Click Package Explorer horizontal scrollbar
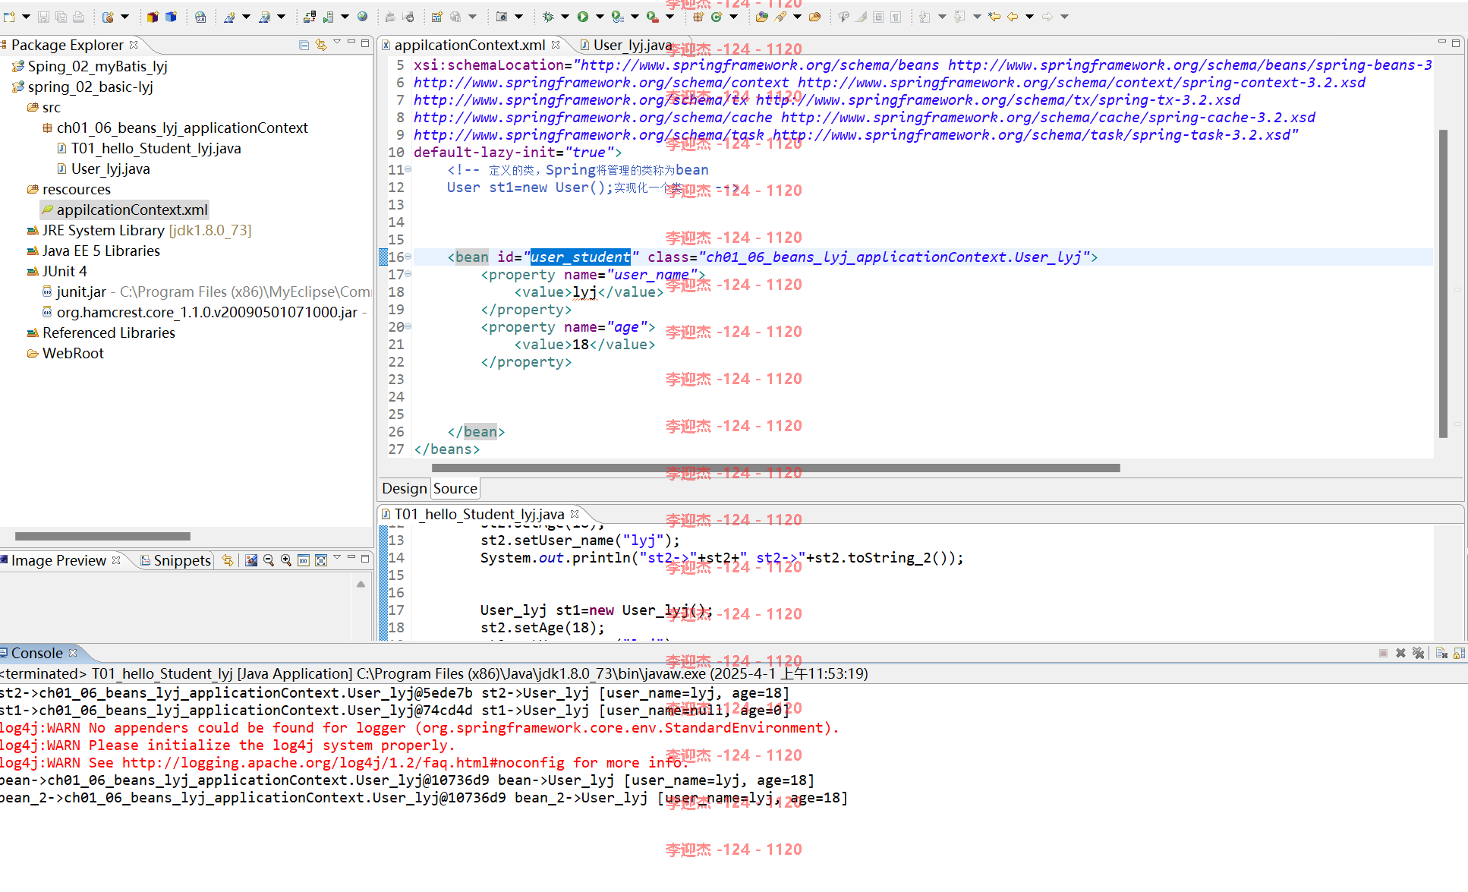 coord(102,536)
